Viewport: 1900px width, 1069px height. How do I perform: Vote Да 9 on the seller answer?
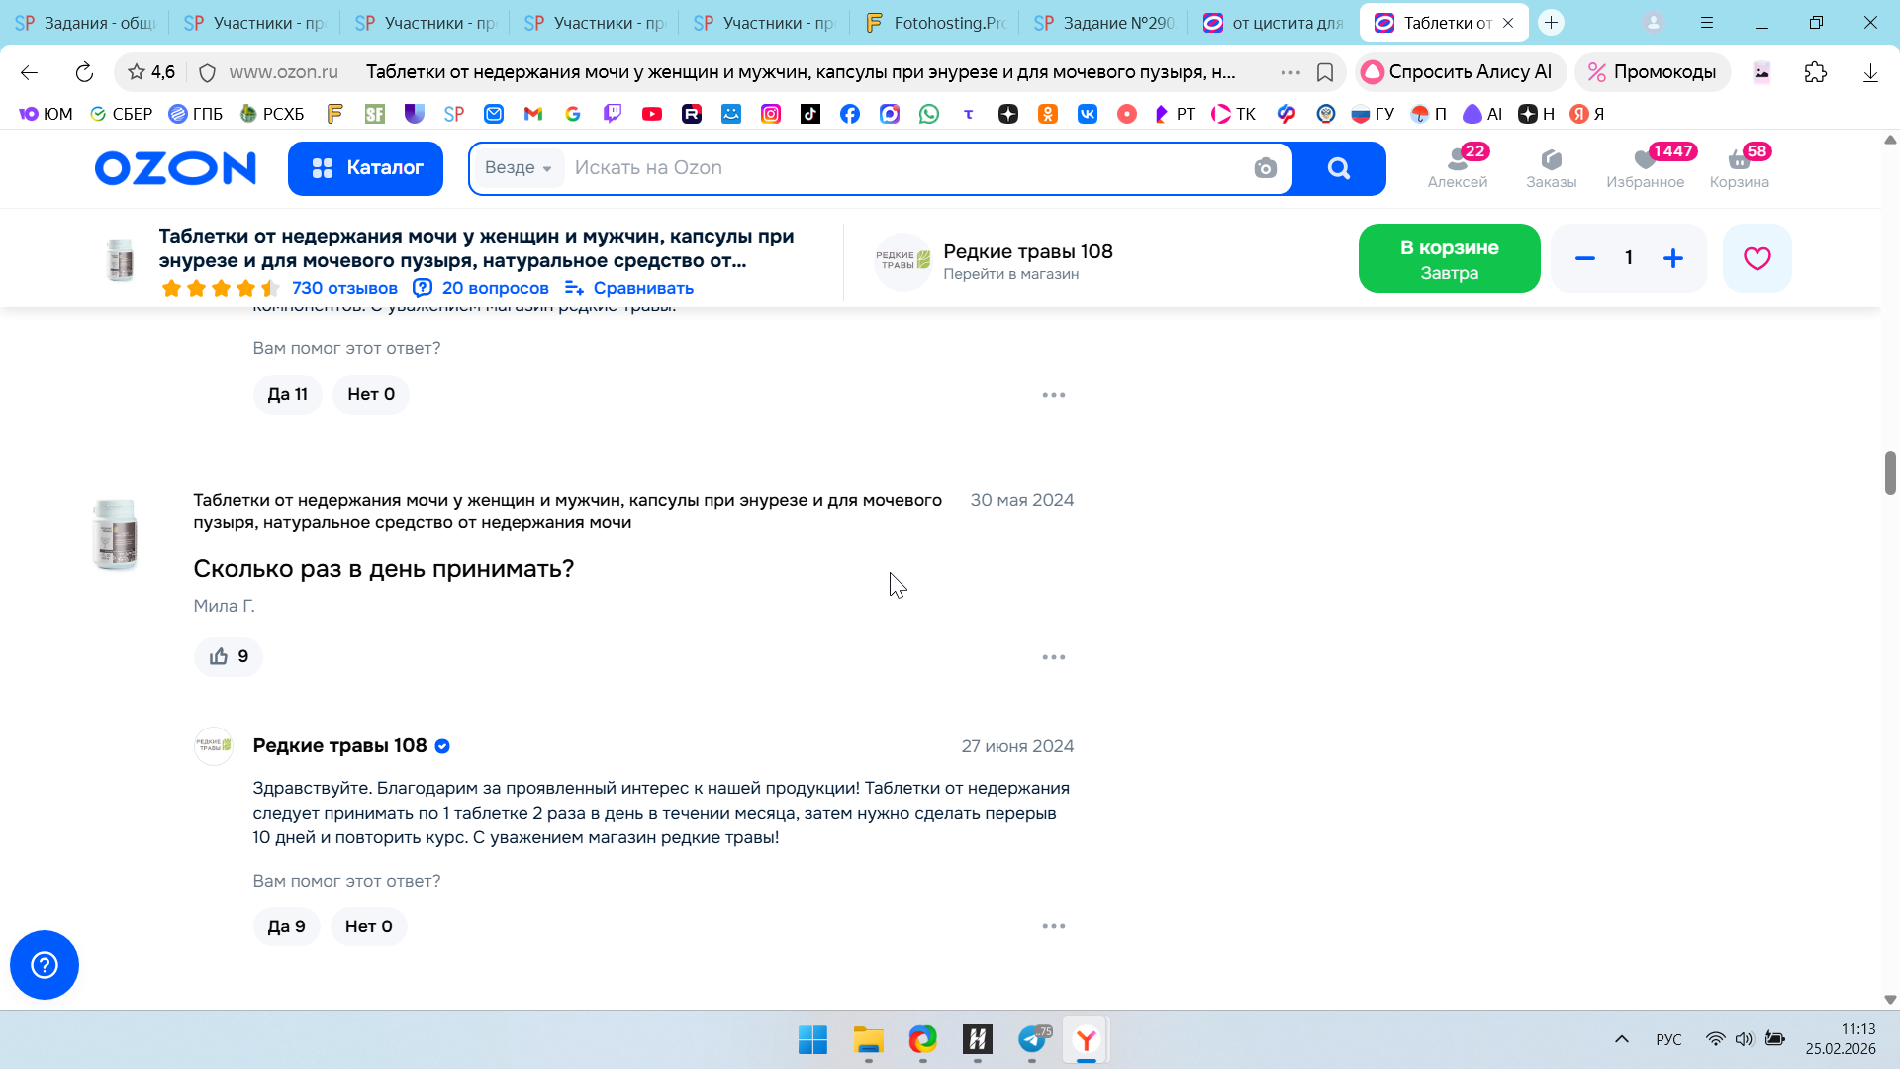tap(286, 926)
